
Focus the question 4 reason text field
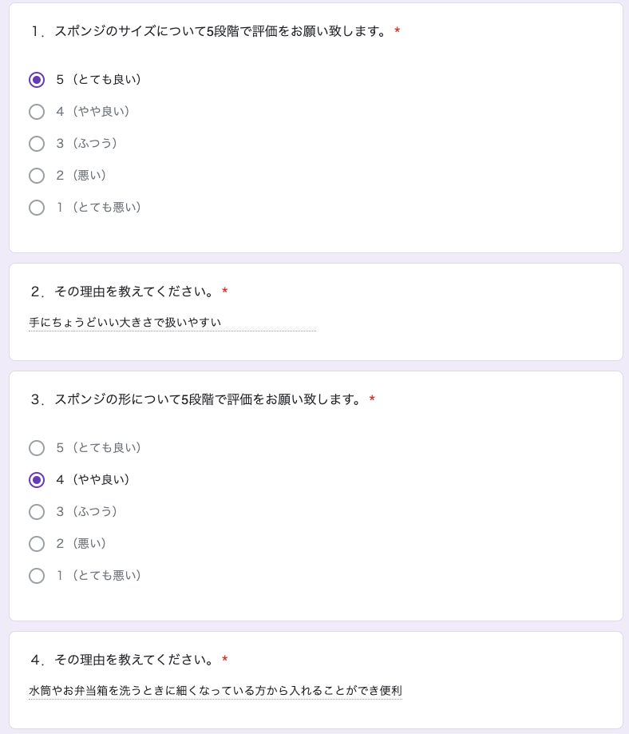click(215, 690)
